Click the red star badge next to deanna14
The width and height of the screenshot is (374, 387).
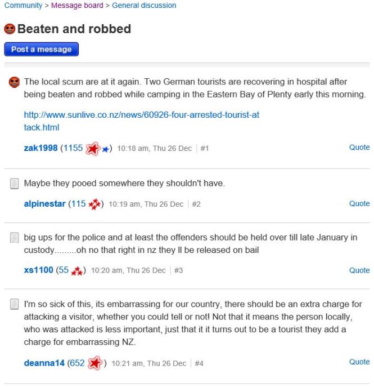(x=94, y=363)
